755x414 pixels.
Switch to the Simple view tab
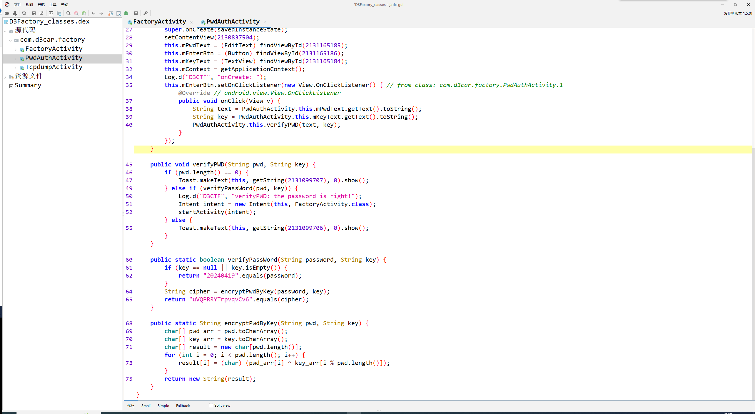pos(163,405)
